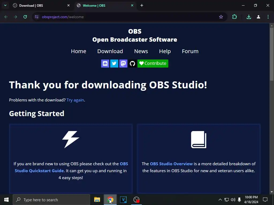Open the browser Downloads icon
Screen dimensions: 274x205
click(249, 17)
